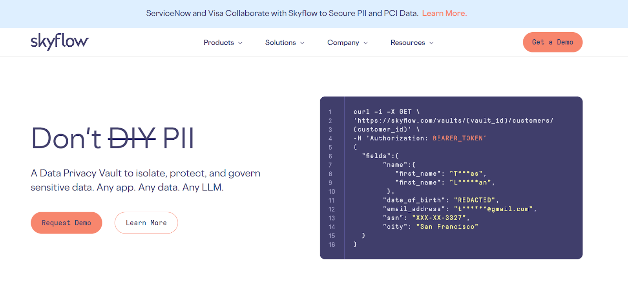The width and height of the screenshot is (628, 290).
Task: Expand the Company chevron arrow
Action: pos(365,43)
